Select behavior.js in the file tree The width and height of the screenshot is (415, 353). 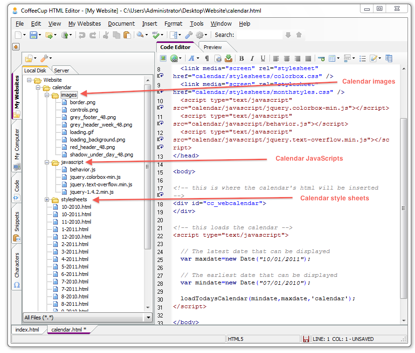(83, 169)
